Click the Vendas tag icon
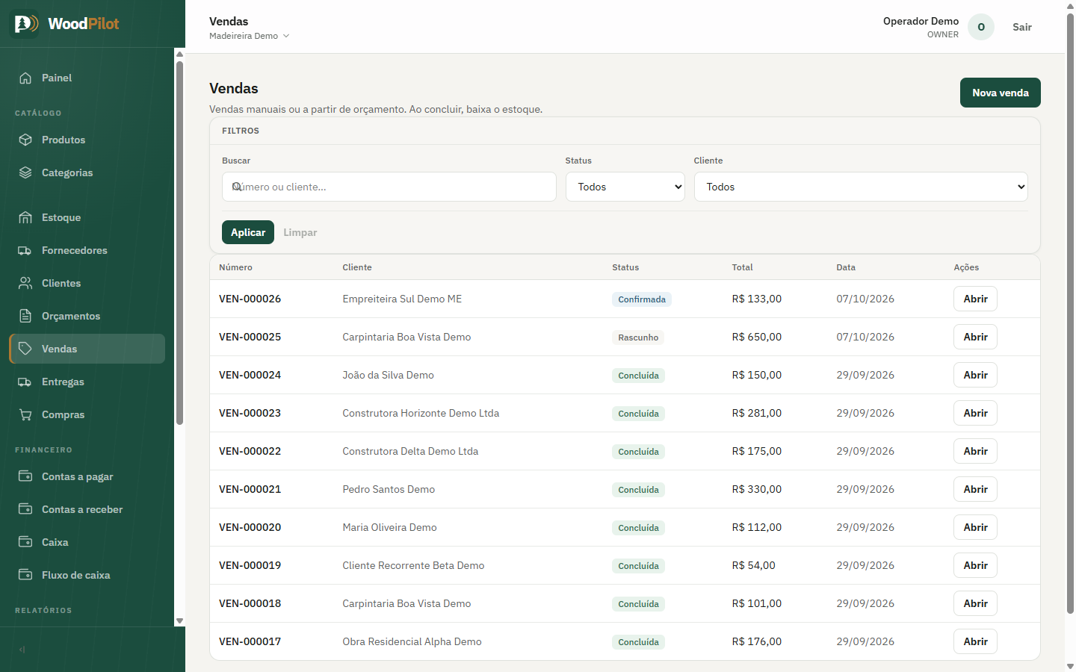 tap(25, 349)
